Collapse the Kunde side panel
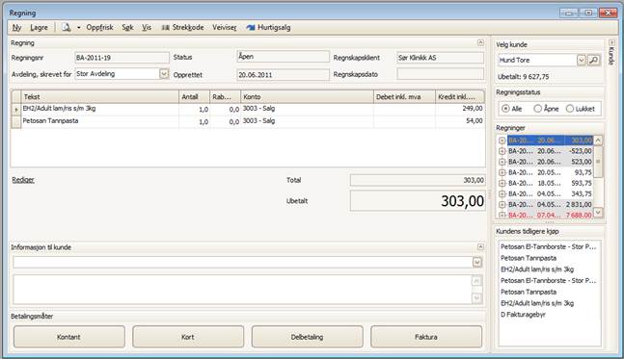The height and width of the screenshot is (359, 624). click(611, 42)
